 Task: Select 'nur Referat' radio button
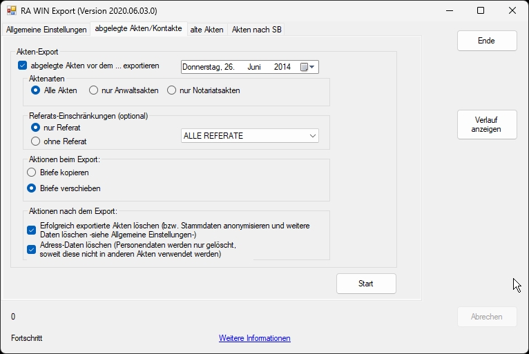click(36, 128)
